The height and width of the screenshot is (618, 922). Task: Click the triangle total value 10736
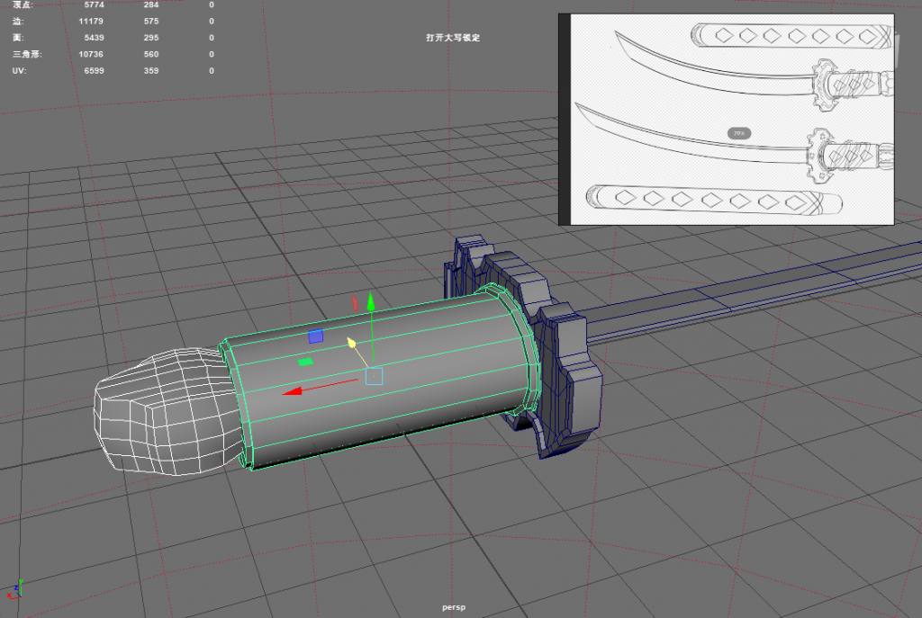tap(91, 54)
